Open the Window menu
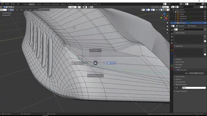Screen dimensions: 207x116 [x=13, y=4]
